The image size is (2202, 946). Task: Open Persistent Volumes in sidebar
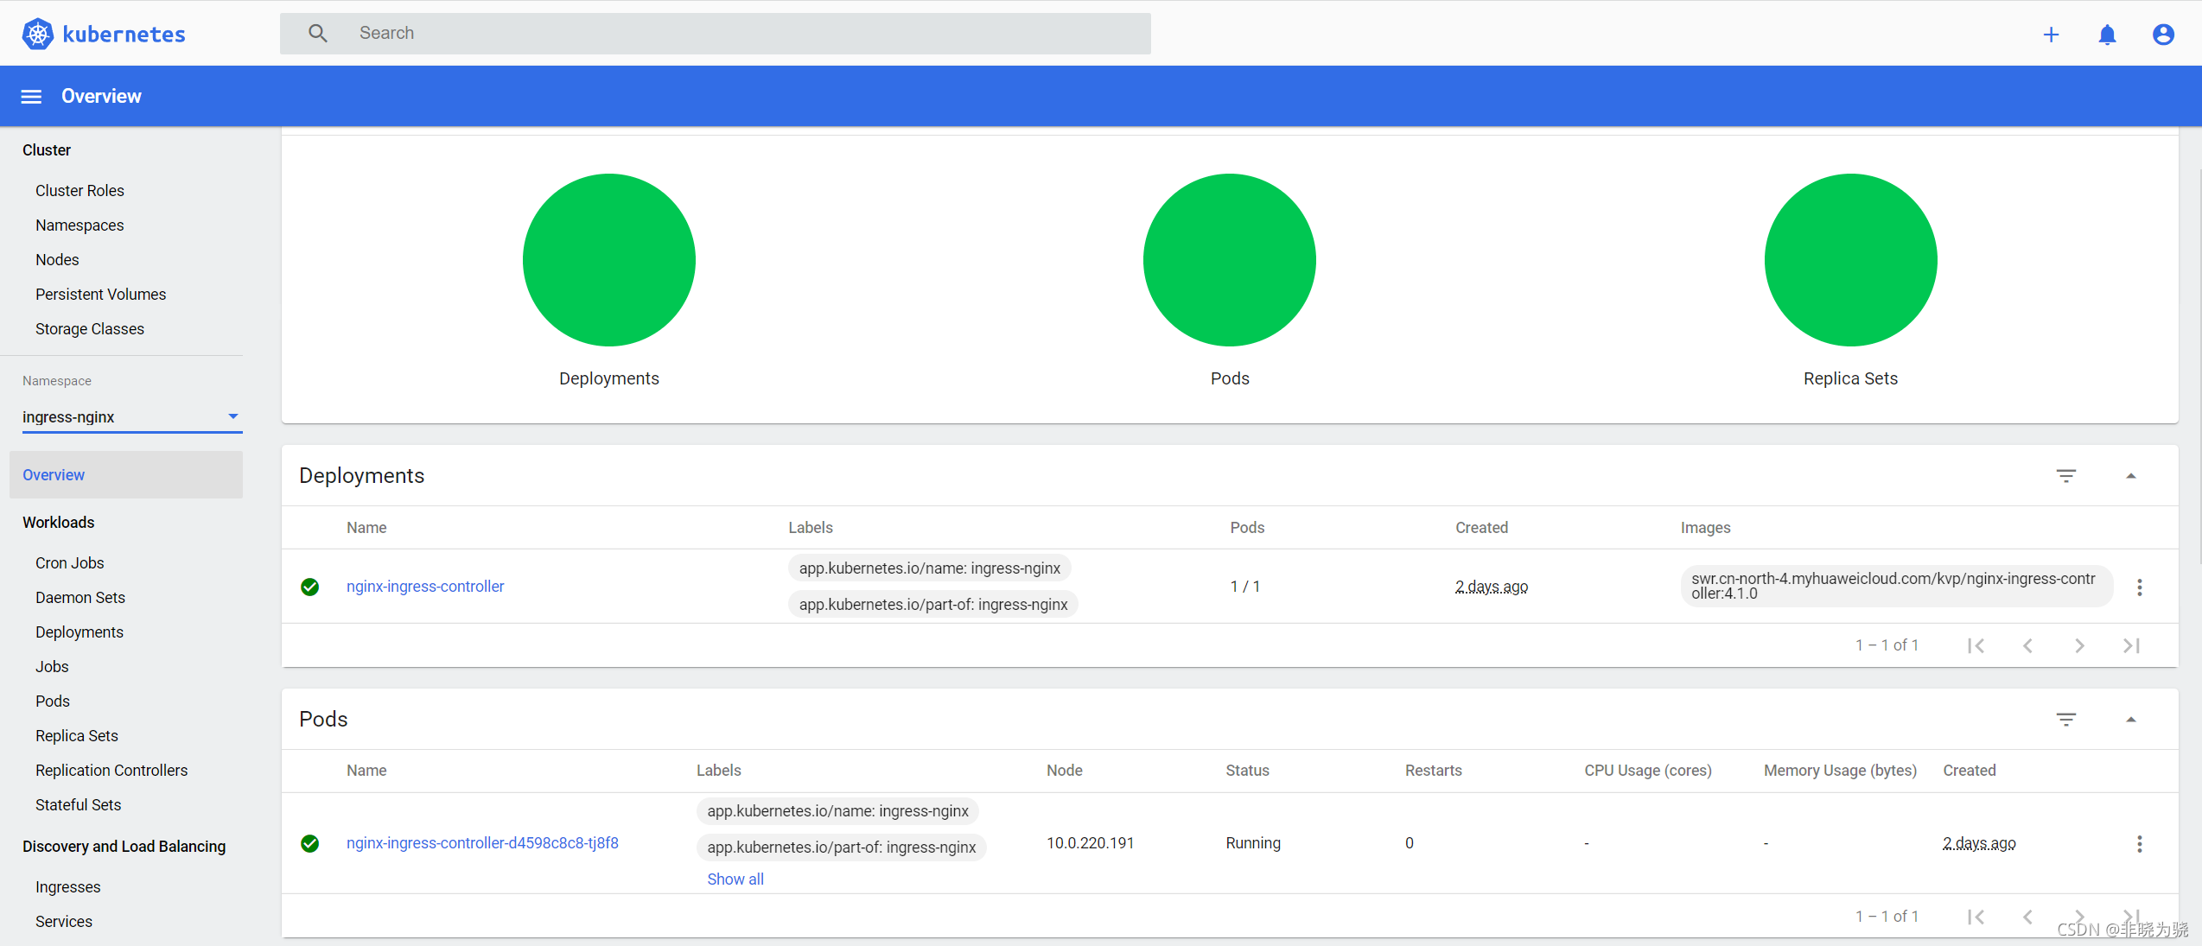click(x=100, y=294)
